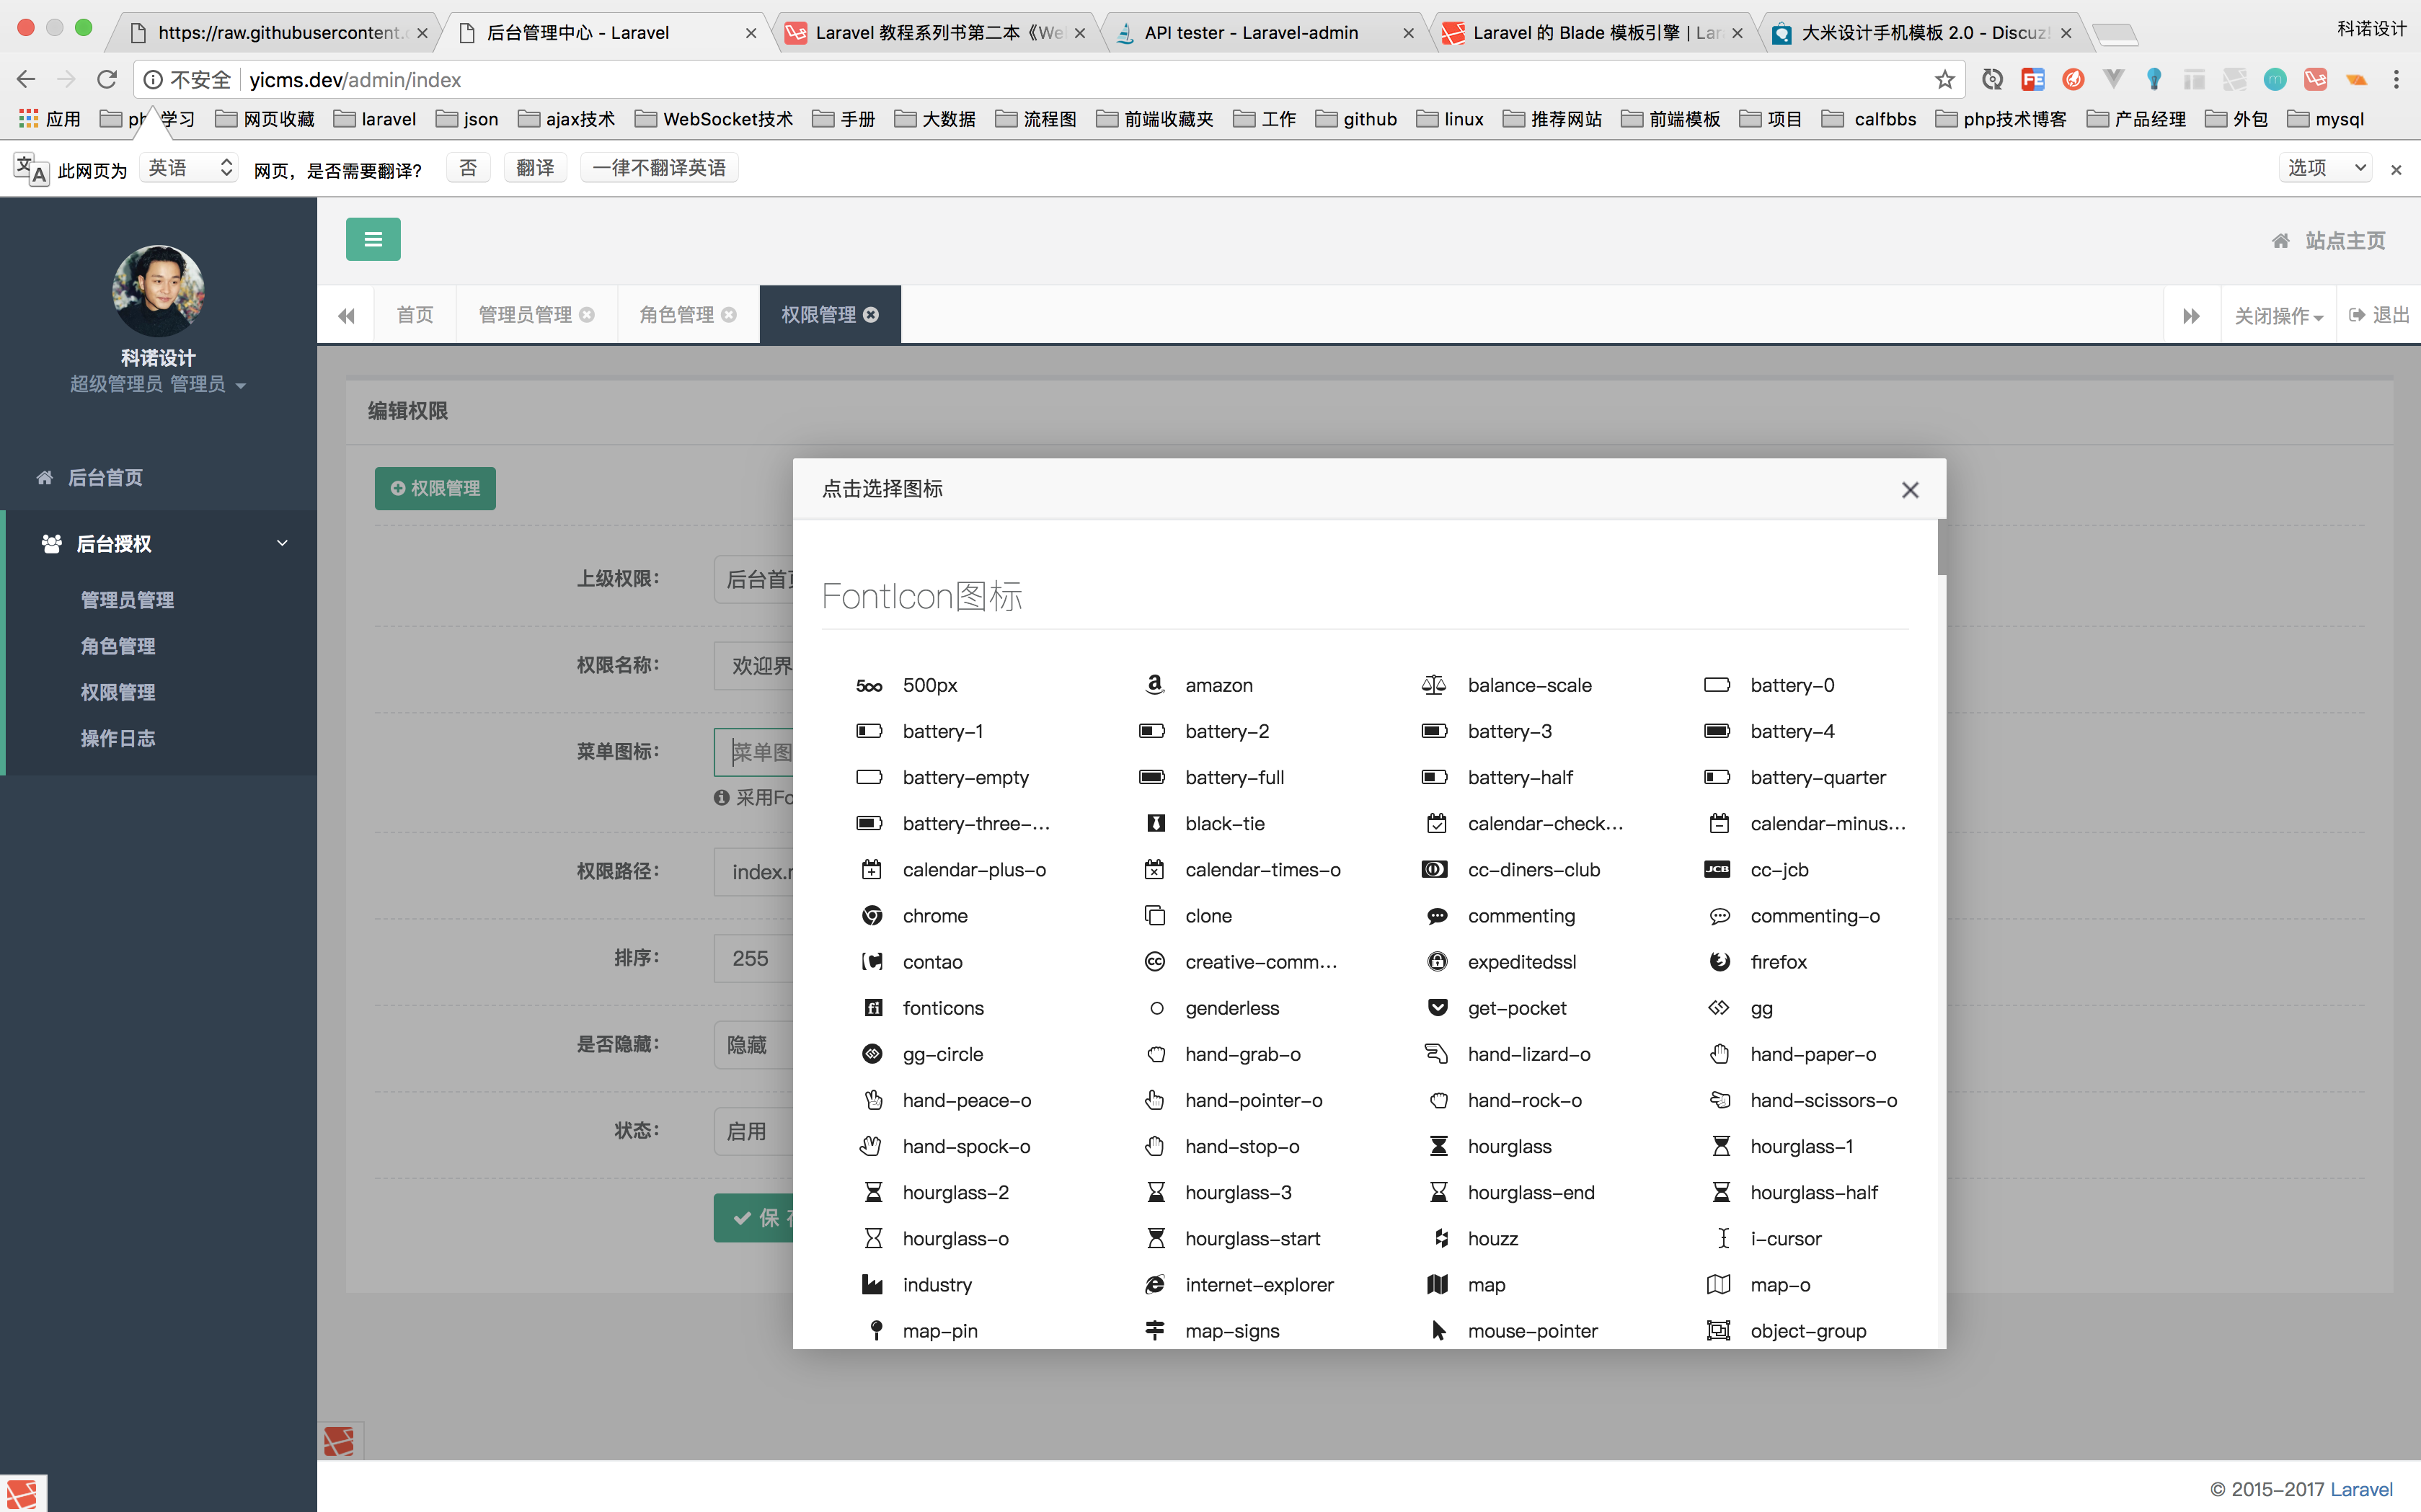Open 操作日志 in the sidebar
Viewport: 2421px width, 1512px height.
click(118, 738)
